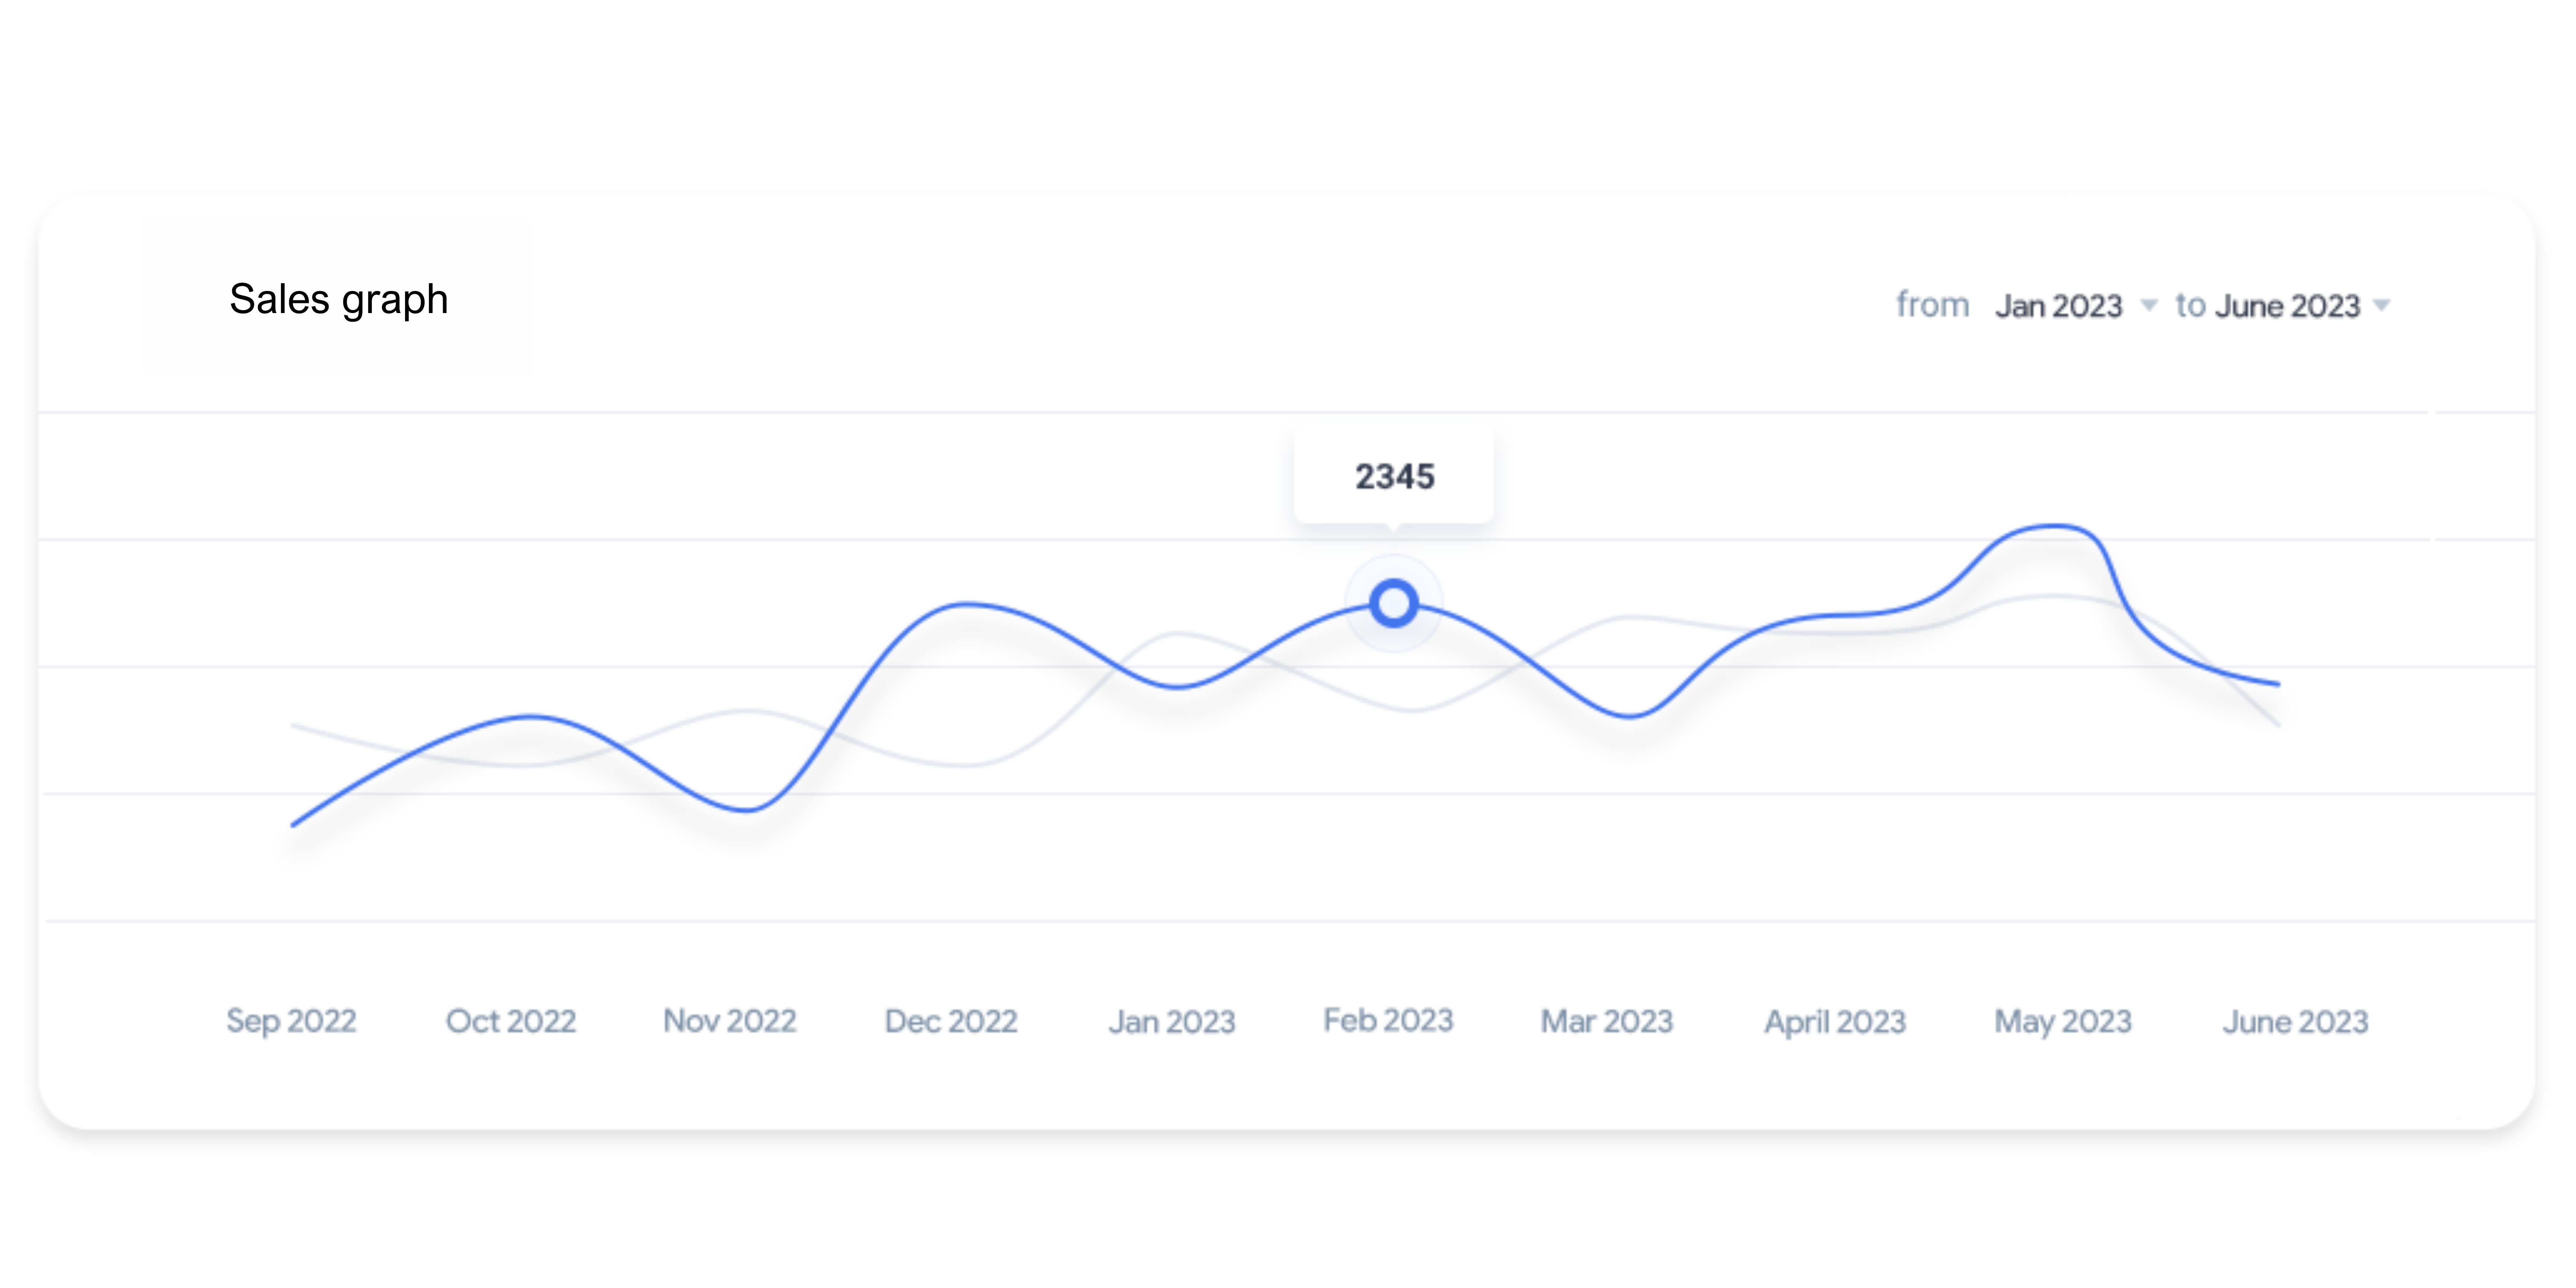Select the Feb 2023 axis label
Image resolution: width=2576 pixels, height=1288 pixels.
(x=1388, y=1020)
